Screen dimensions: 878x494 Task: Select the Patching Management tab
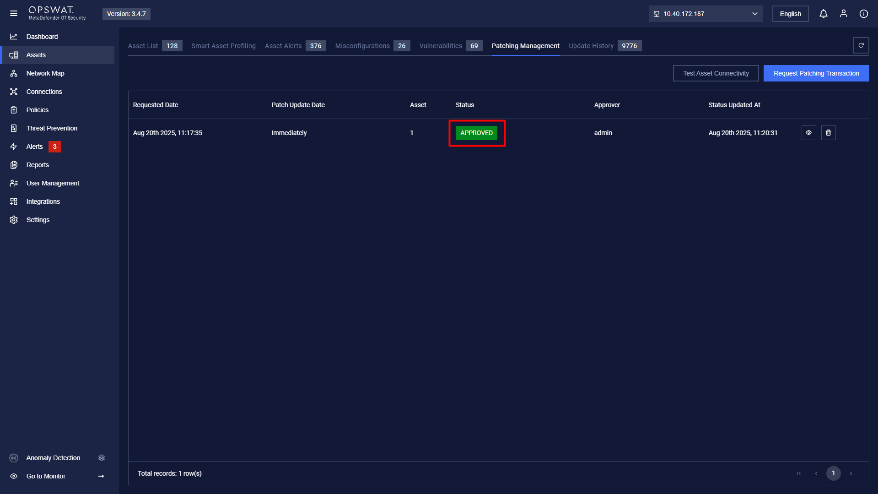coord(525,46)
